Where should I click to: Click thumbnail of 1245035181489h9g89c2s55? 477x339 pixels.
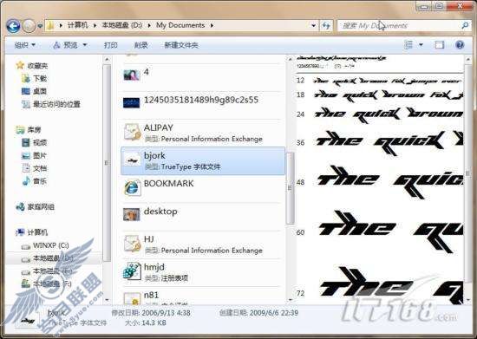132,103
